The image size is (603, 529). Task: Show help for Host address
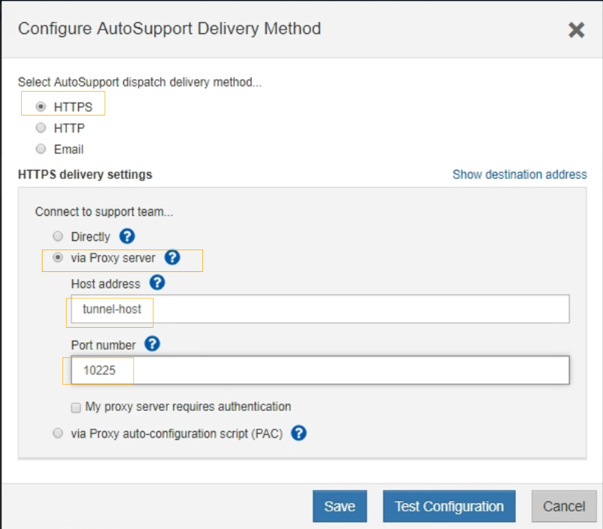click(157, 282)
